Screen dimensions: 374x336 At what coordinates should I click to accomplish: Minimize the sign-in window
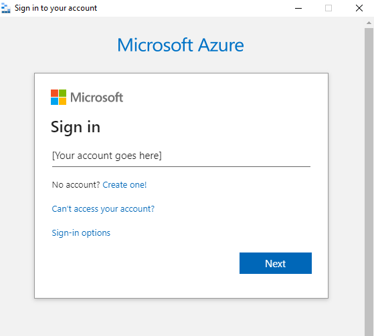298,8
